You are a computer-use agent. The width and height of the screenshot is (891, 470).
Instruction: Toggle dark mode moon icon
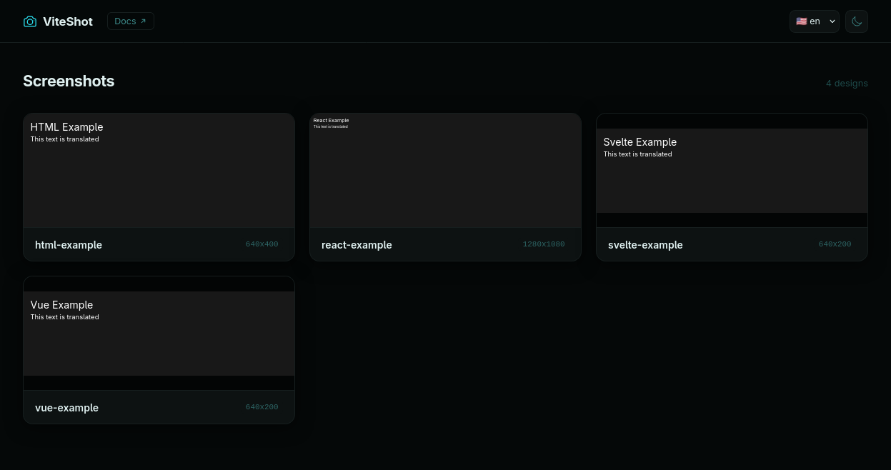point(857,21)
